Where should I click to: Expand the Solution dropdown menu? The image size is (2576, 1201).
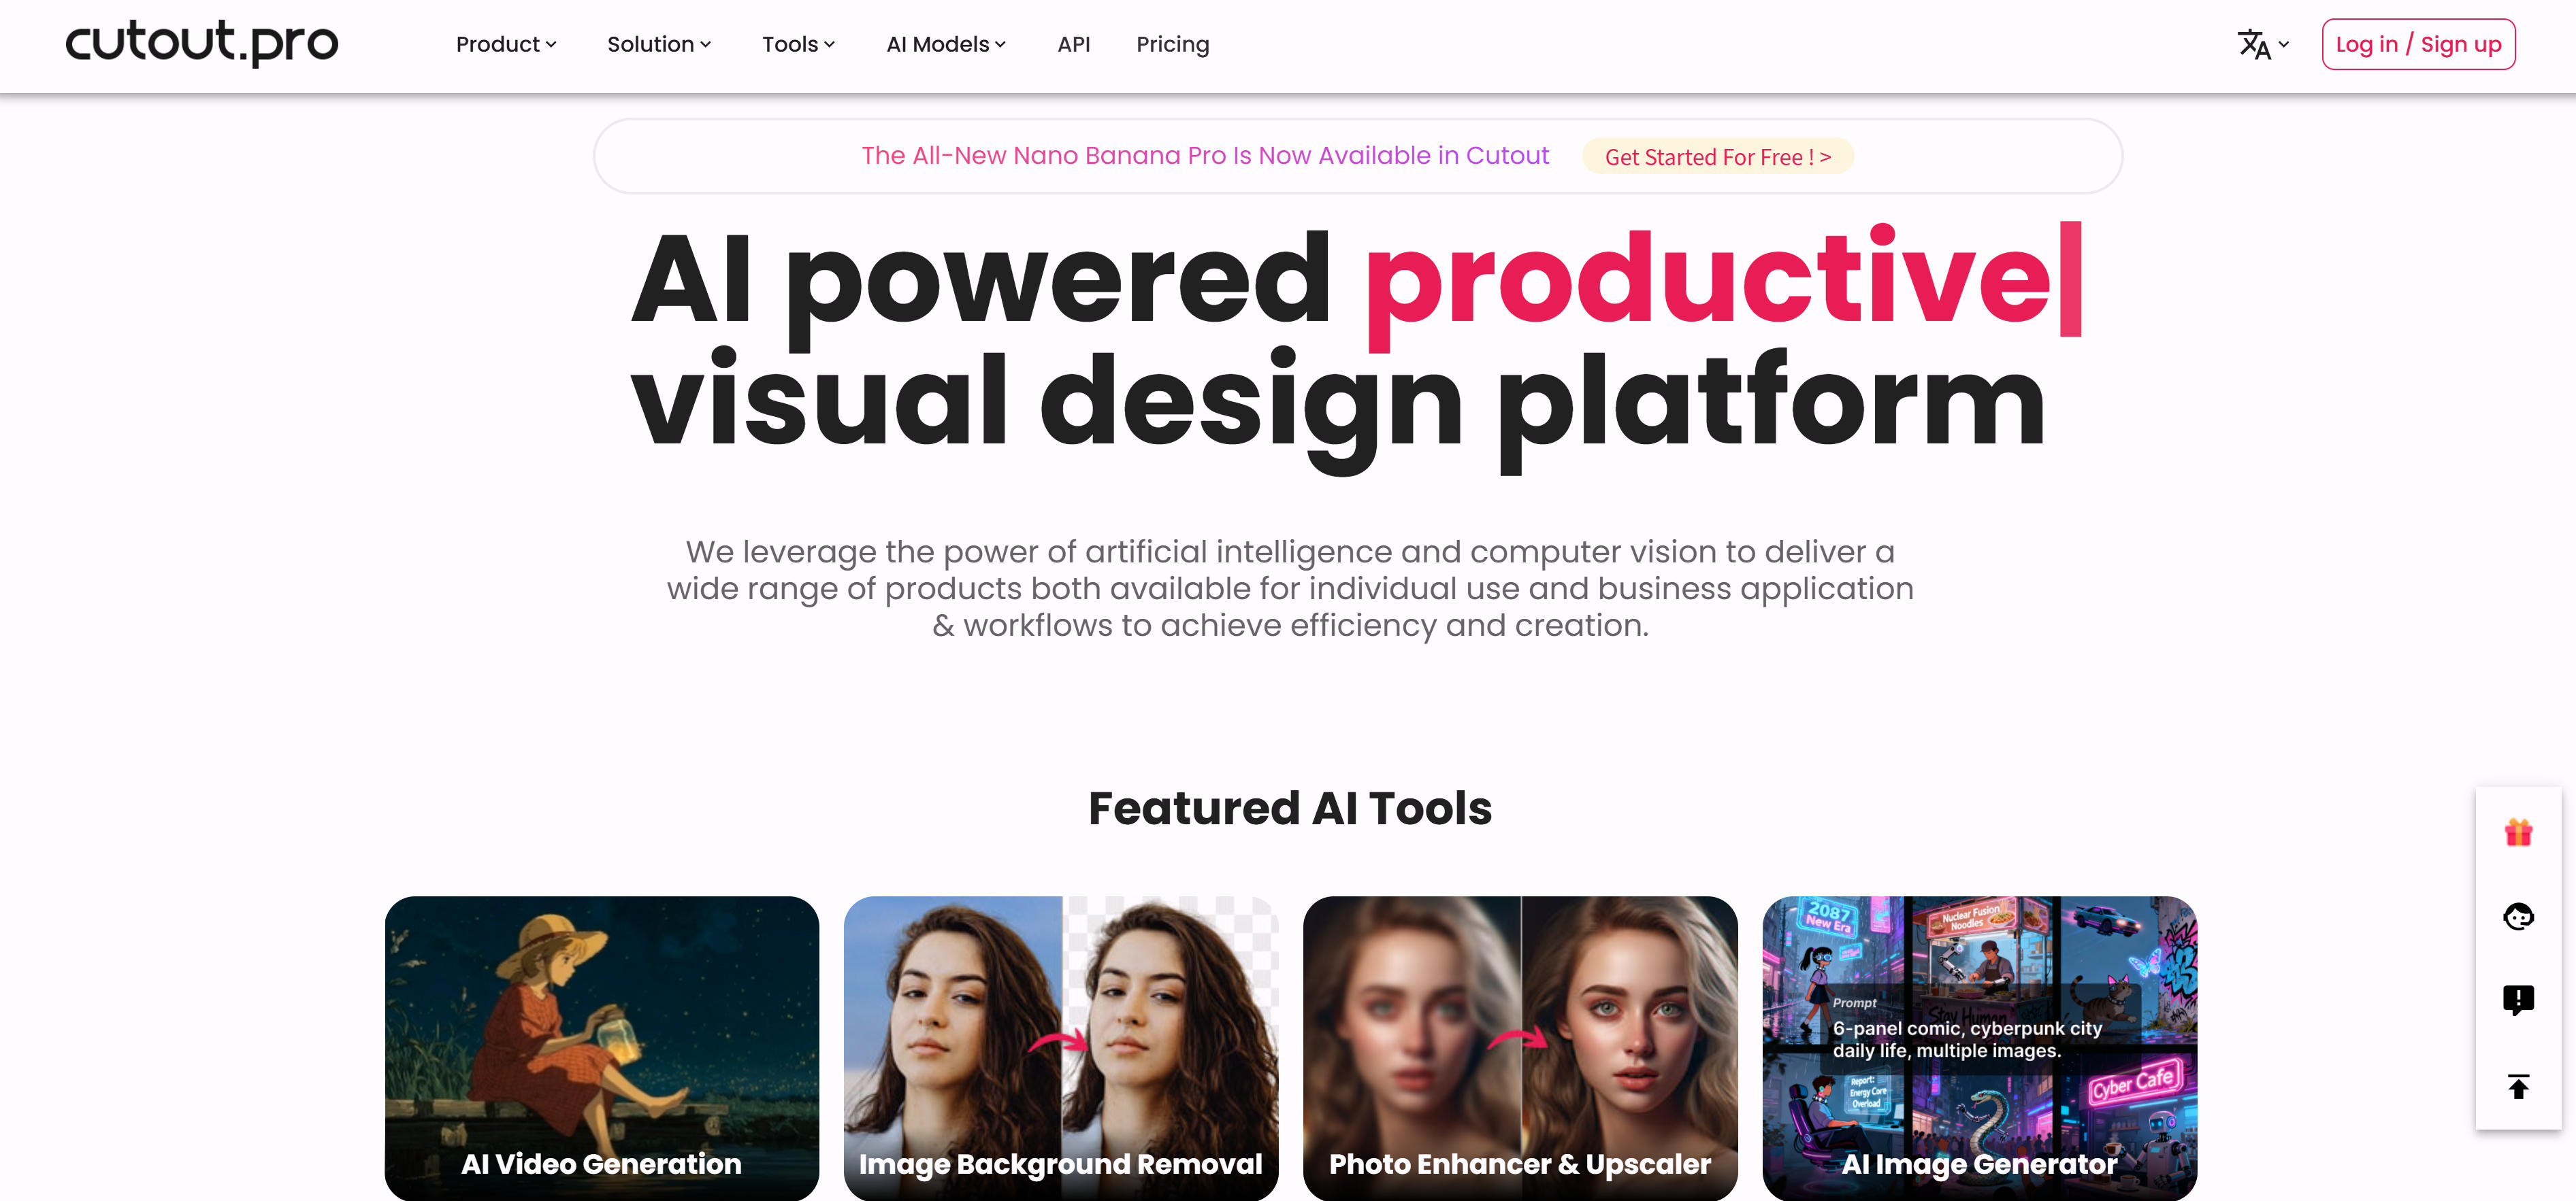[x=659, y=44]
